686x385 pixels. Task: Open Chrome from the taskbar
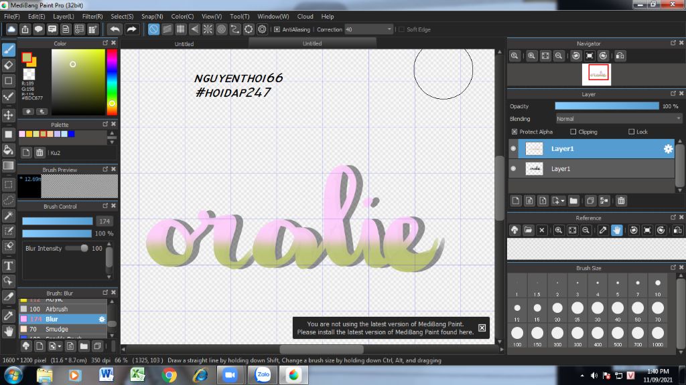pos(169,375)
